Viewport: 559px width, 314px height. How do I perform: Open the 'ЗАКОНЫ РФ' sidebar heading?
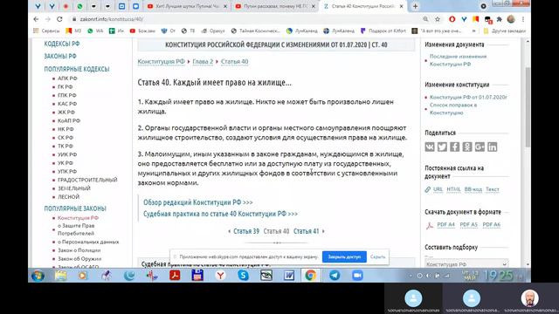point(60,56)
